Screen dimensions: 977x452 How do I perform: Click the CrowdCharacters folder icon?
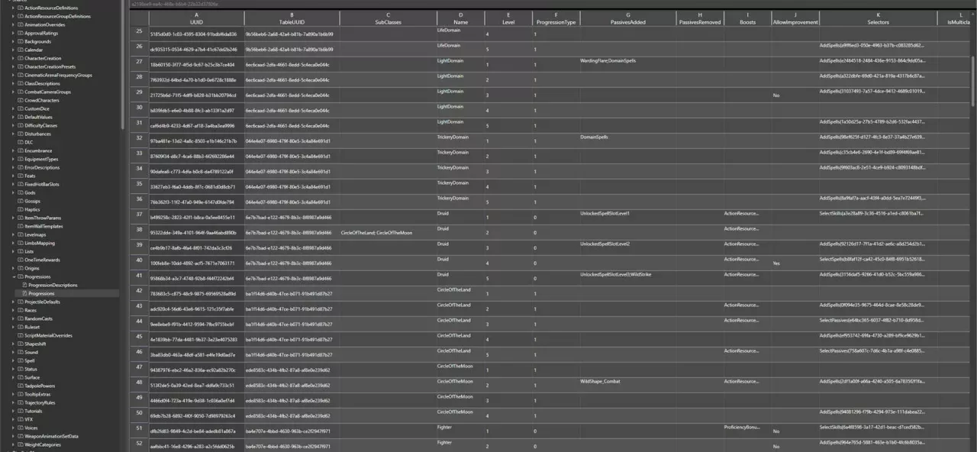tap(21, 100)
